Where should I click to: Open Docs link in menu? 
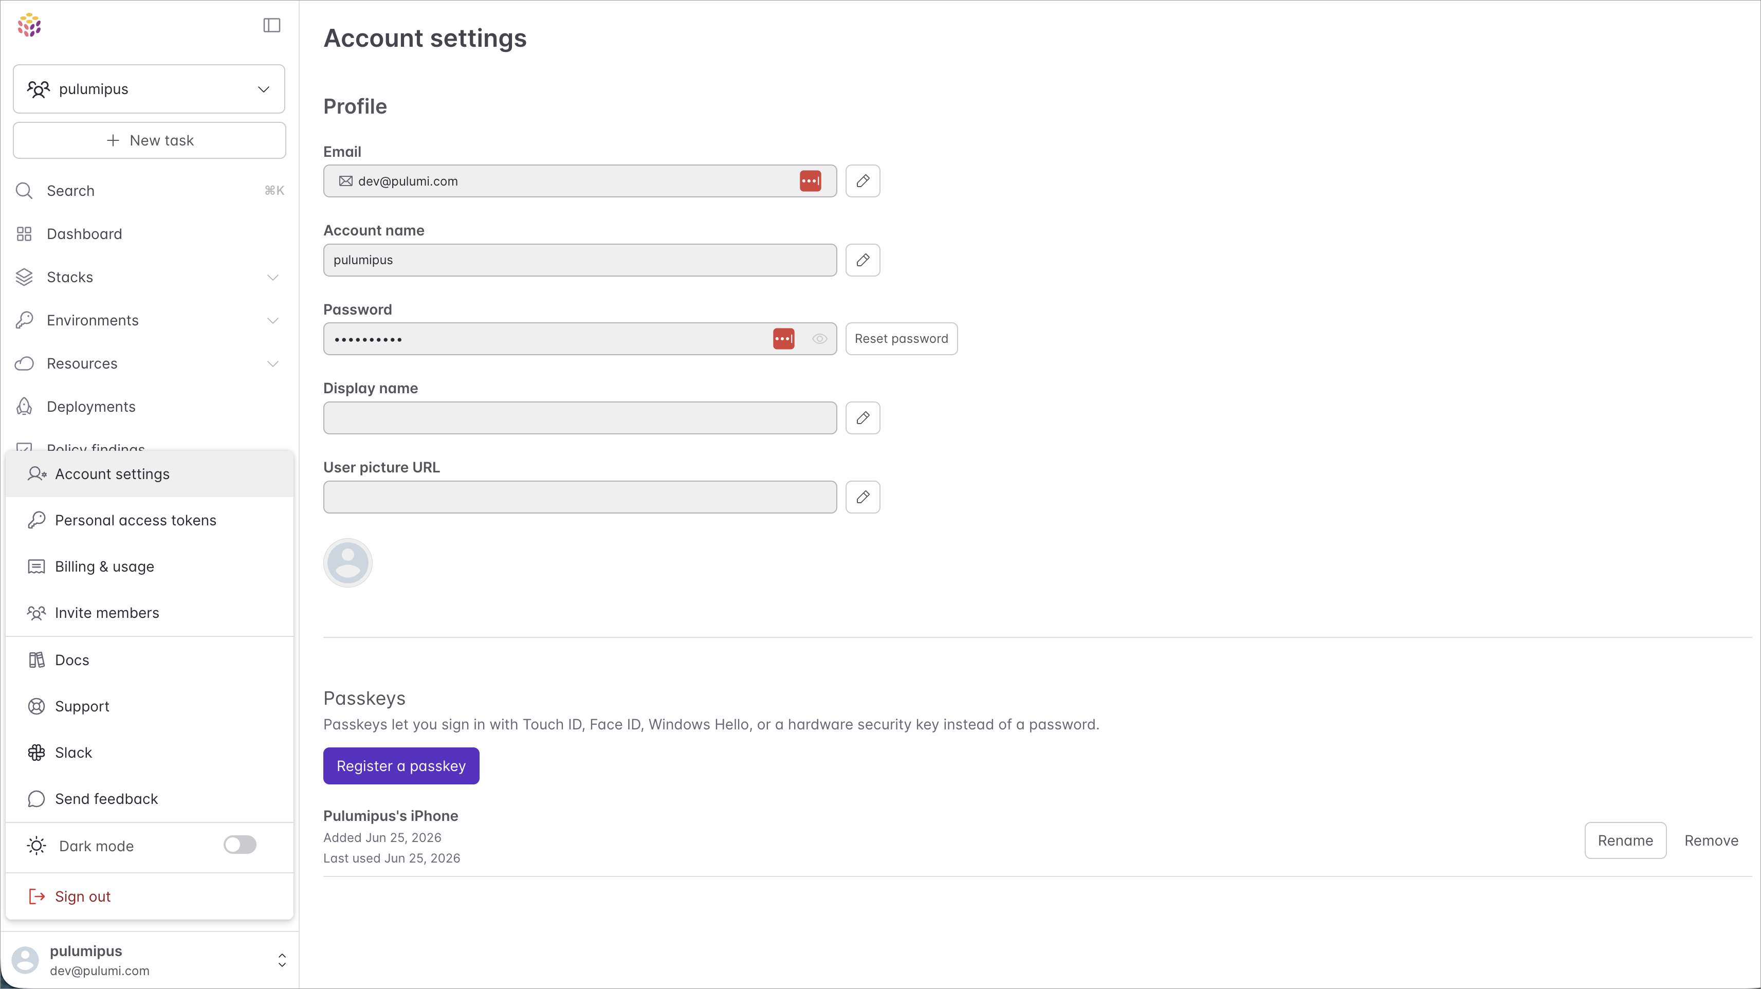tap(150, 660)
